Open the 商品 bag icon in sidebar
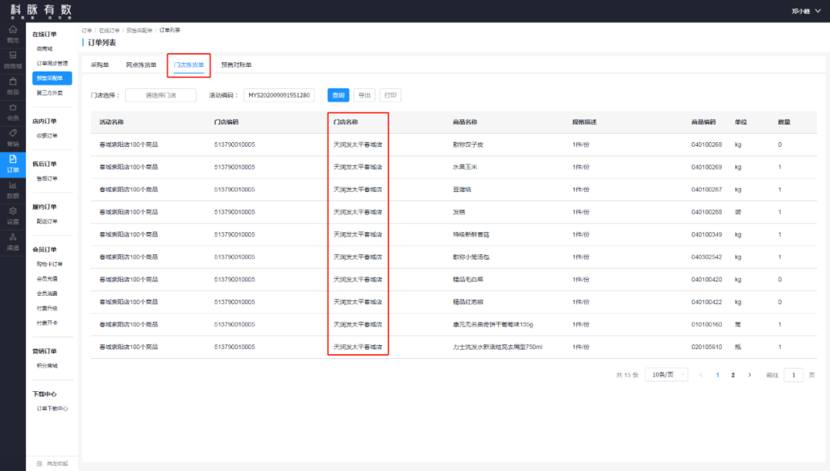The height and width of the screenshot is (471, 830). pyautogui.click(x=13, y=81)
